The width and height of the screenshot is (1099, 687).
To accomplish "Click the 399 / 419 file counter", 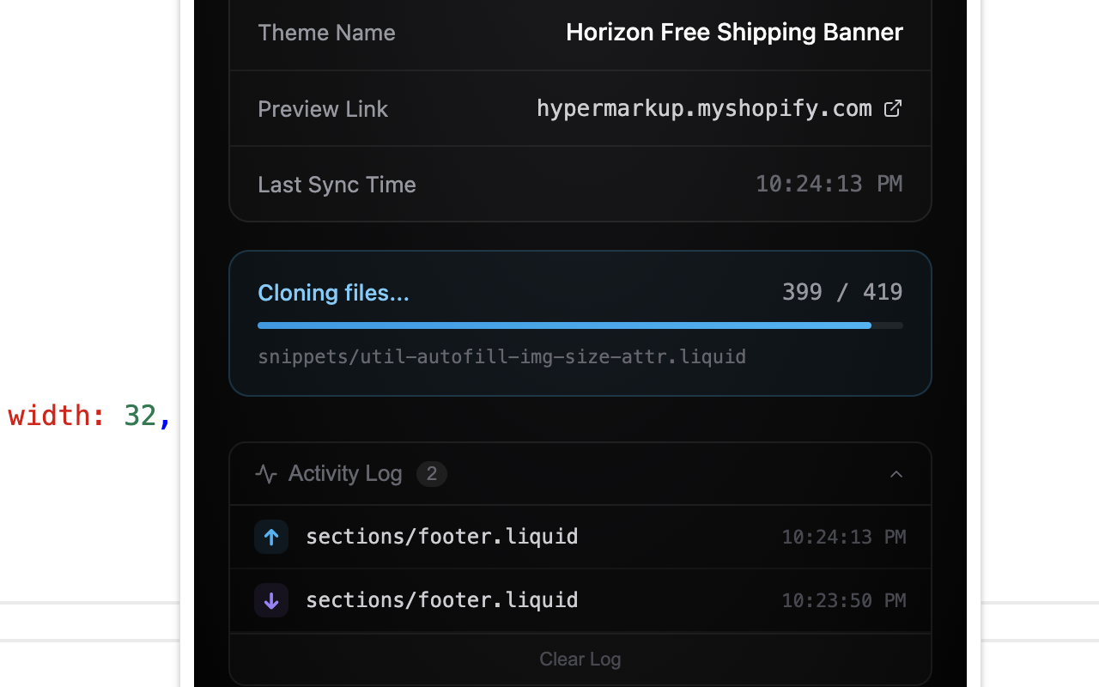I will pyautogui.click(x=842, y=292).
